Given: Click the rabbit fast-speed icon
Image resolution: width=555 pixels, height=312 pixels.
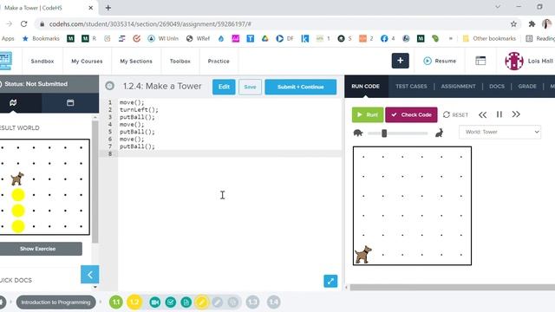Looking at the screenshot, I should 439,133.
